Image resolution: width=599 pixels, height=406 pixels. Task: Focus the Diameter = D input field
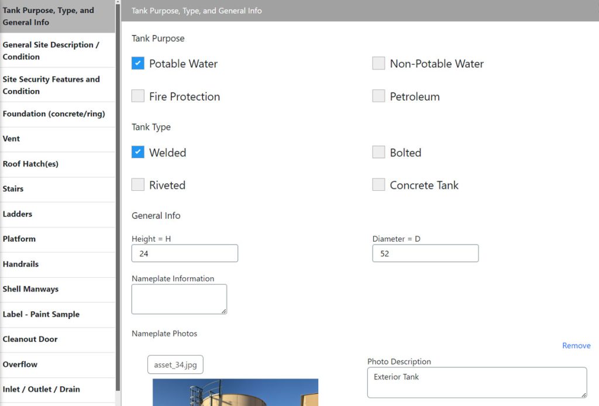click(425, 253)
